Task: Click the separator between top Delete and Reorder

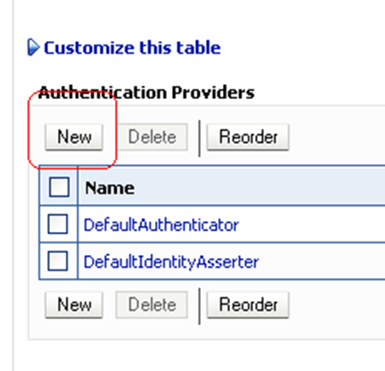Action: 200,138
